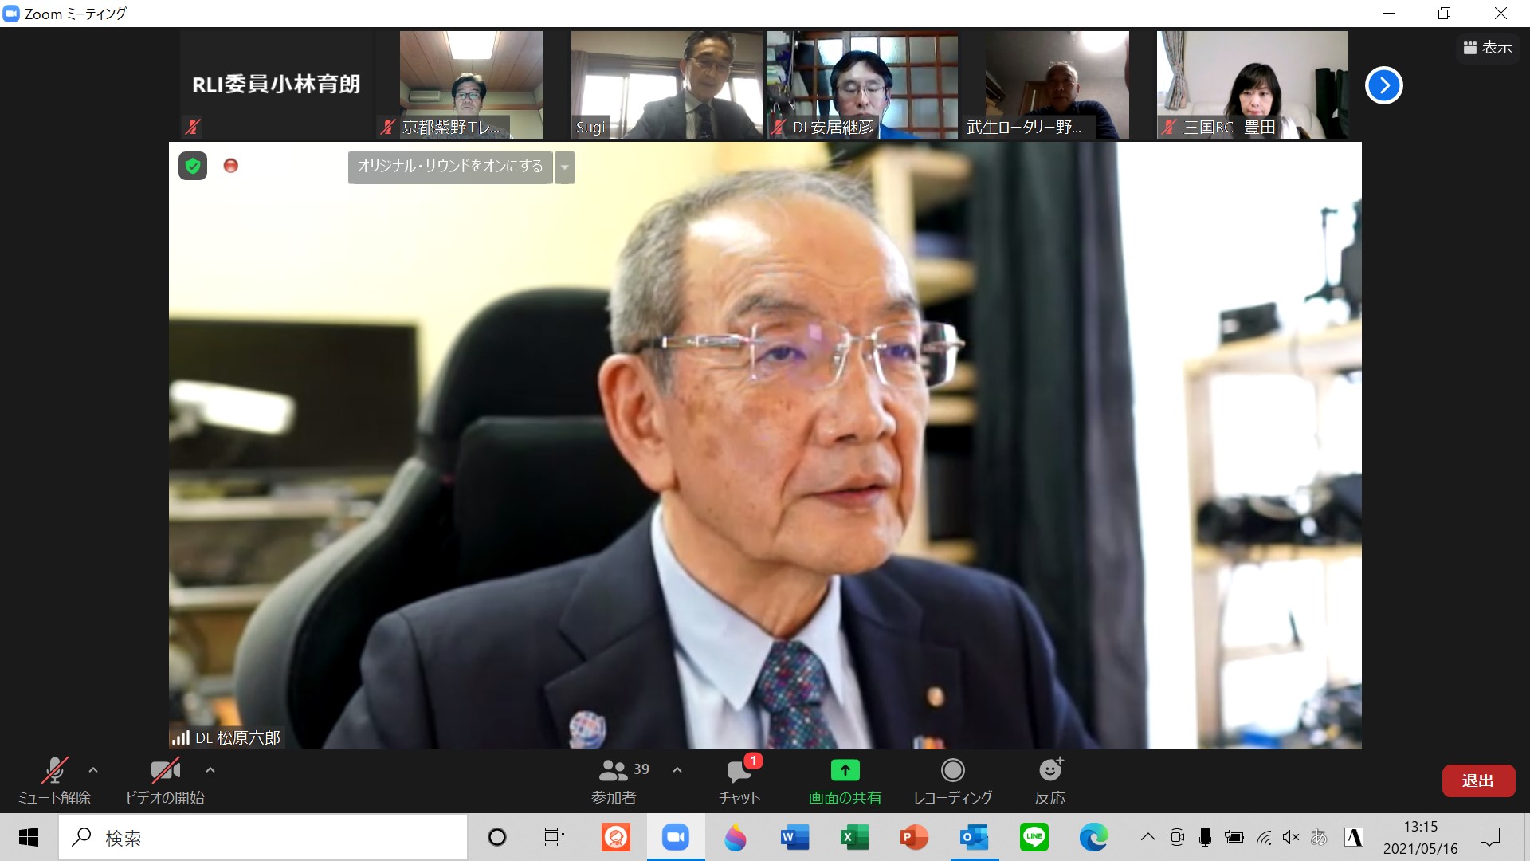Select the Sugi participant thumbnail
This screenshot has width=1530, height=861.
coord(666,85)
